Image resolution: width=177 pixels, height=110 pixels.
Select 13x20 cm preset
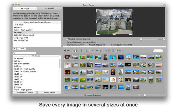coord(36,77)
